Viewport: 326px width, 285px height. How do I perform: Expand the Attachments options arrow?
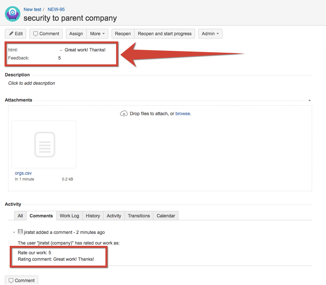point(310,101)
